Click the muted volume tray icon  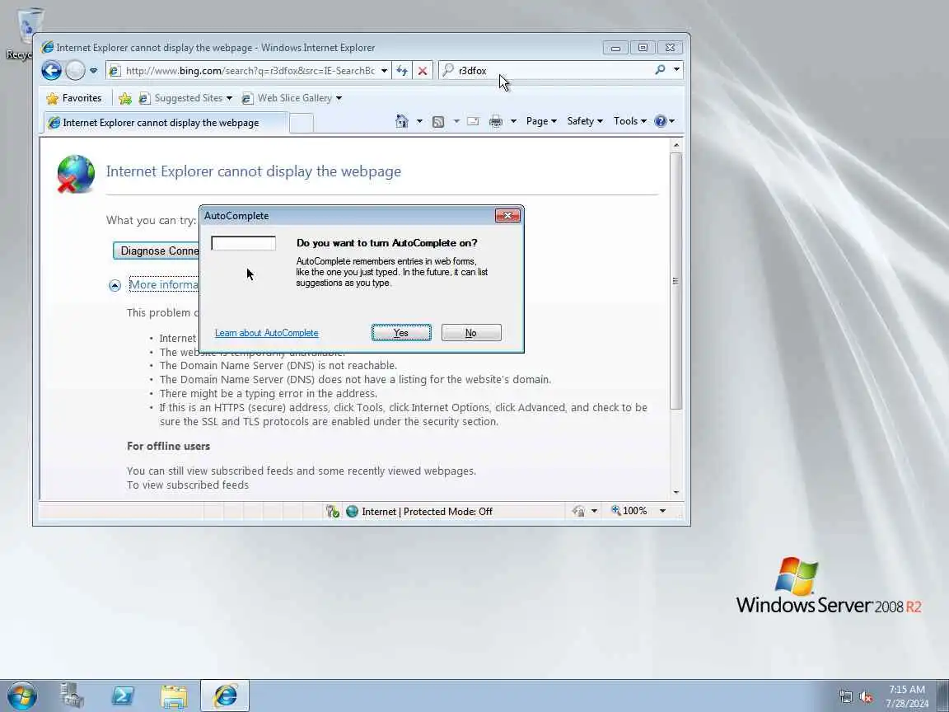point(866,697)
